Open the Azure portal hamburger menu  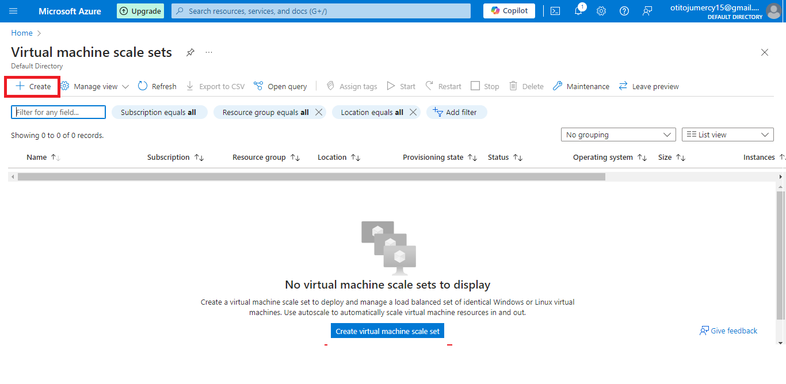(x=13, y=11)
